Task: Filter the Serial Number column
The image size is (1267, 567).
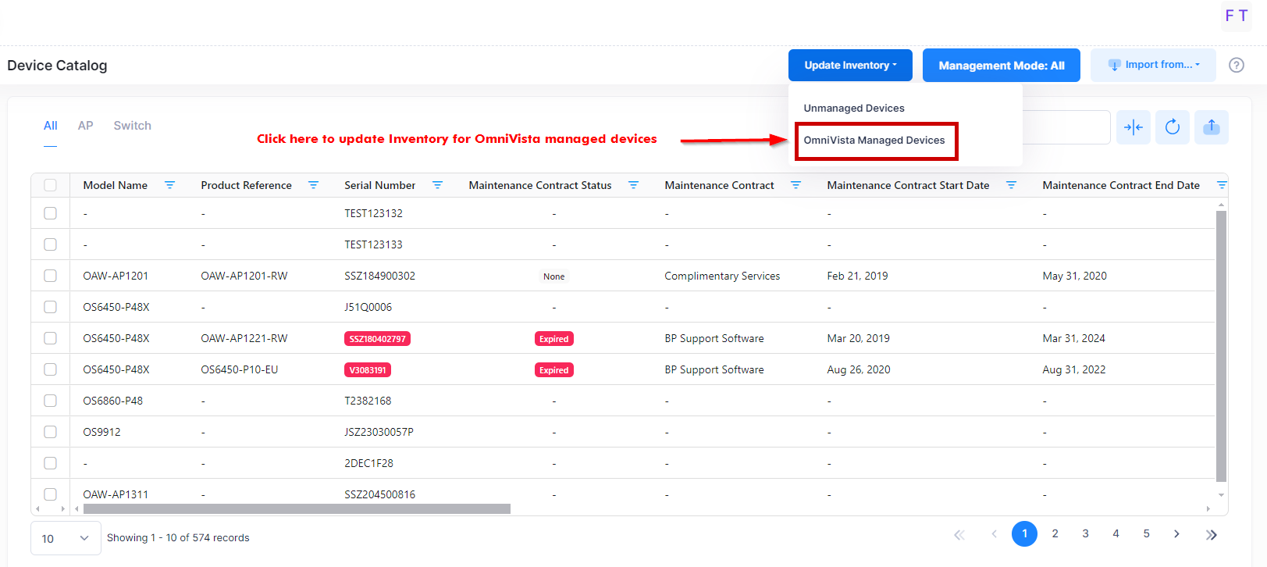Action: click(x=437, y=185)
